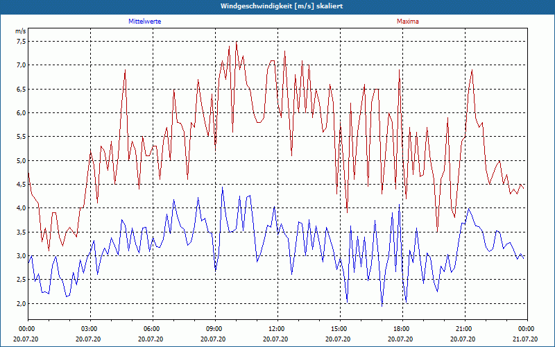This screenshot has width=555, height=347.
Task: Click the '00:00' label above first 20.07.20
Action: pos(28,329)
